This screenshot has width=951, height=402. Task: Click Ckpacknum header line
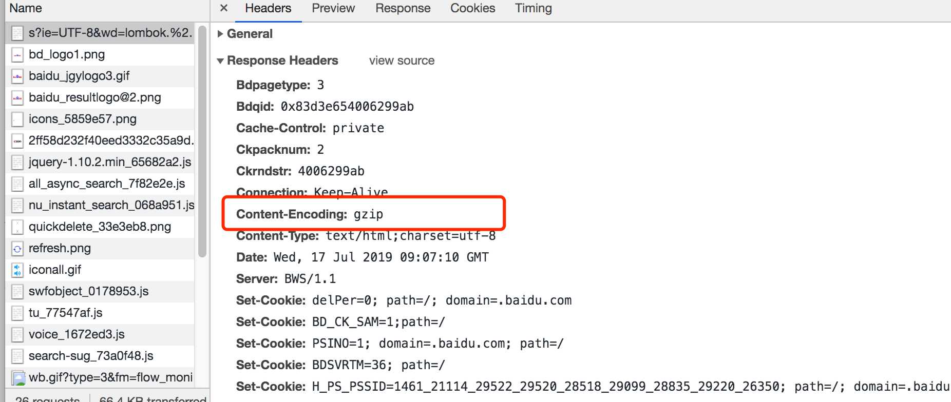click(280, 150)
